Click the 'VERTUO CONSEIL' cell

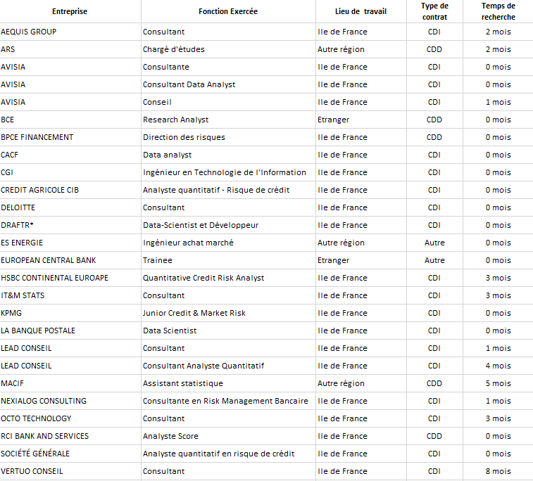click(x=70, y=471)
